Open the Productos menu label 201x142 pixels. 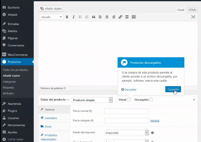tap(14, 62)
